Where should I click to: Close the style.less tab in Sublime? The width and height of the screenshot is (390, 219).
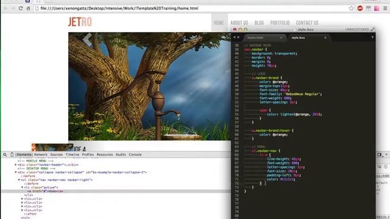(x=325, y=38)
